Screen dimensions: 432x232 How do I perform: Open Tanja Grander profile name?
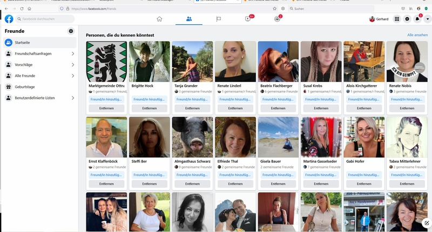pos(186,86)
